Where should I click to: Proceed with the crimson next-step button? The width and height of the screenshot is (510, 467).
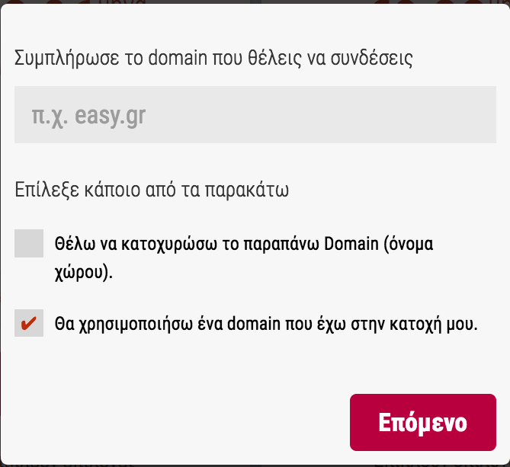tap(422, 422)
